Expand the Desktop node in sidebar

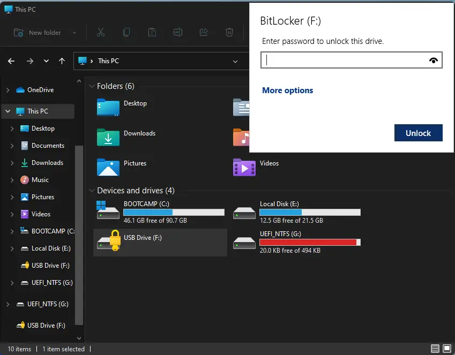[12, 129]
